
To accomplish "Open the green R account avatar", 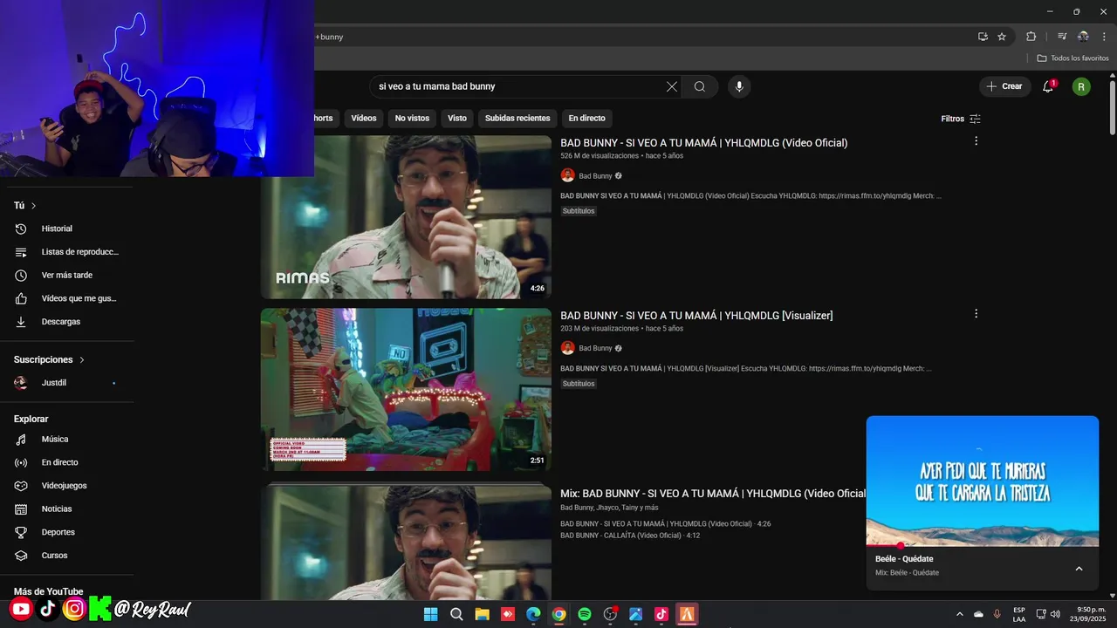I will [1081, 86].
